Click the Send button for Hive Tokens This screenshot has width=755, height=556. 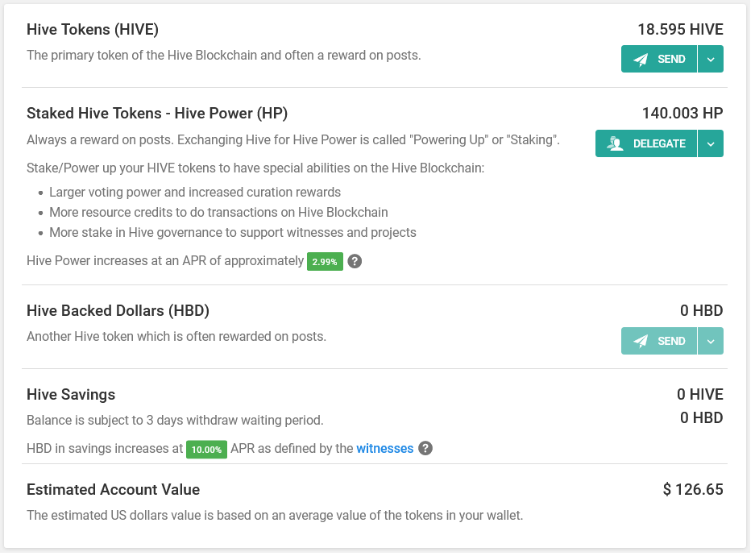tap(659, 59)
